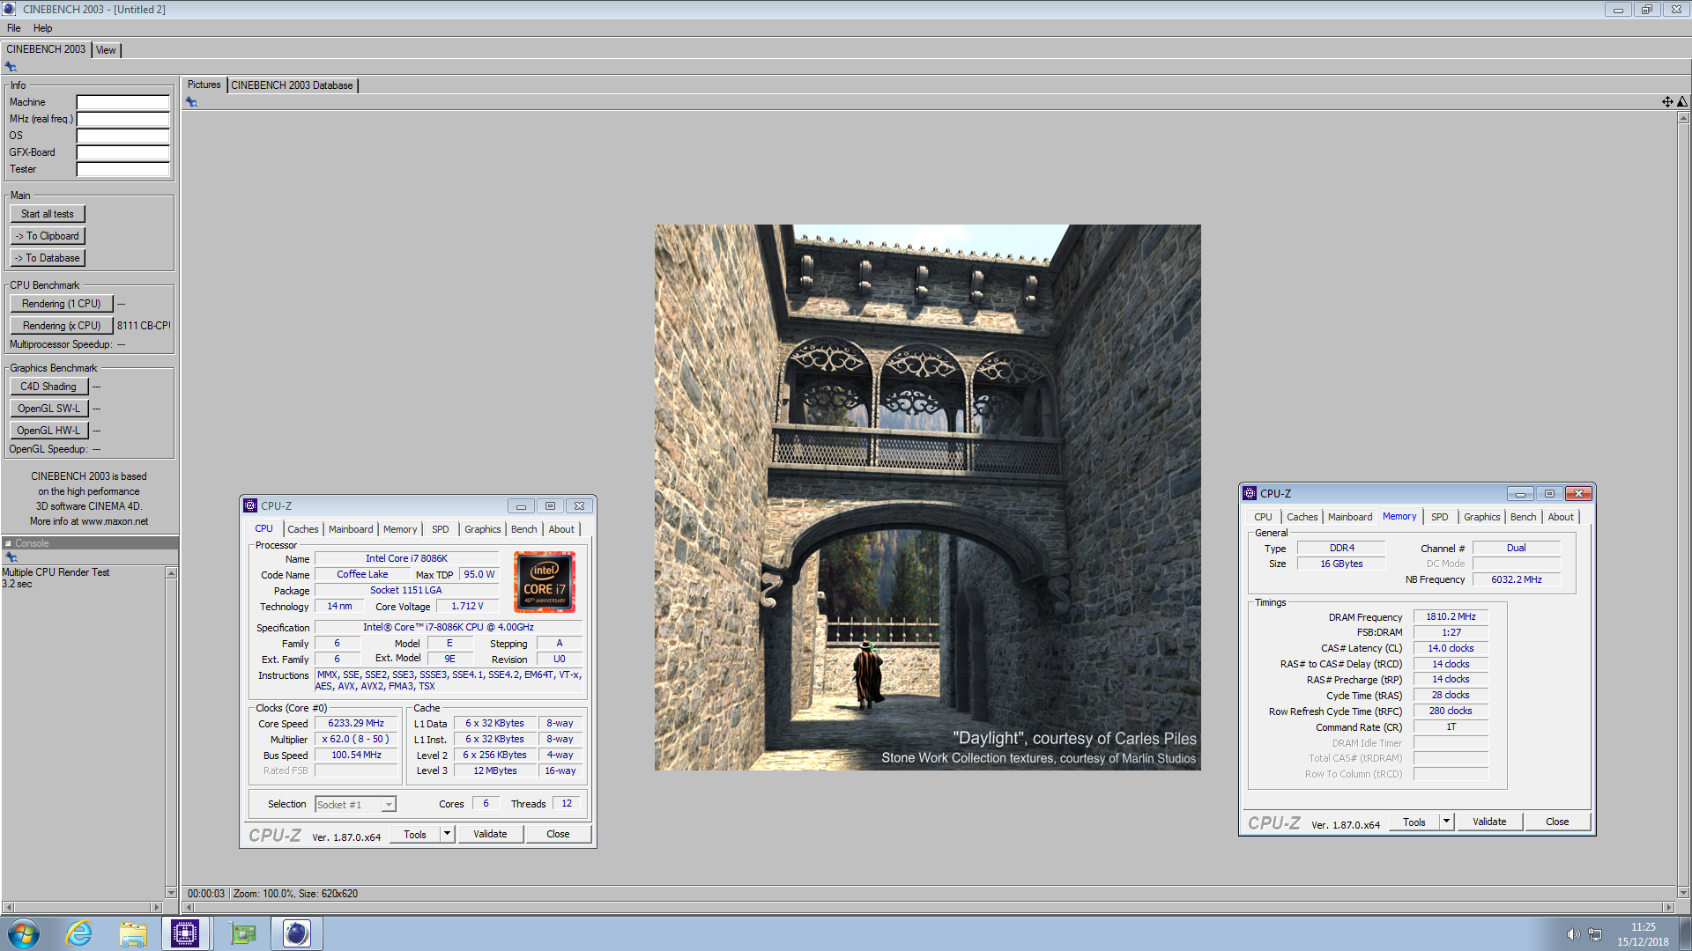Viewport: 1692px width, 951px height.
Task: Click Close in left CPU-Z window
Action: 558,834
